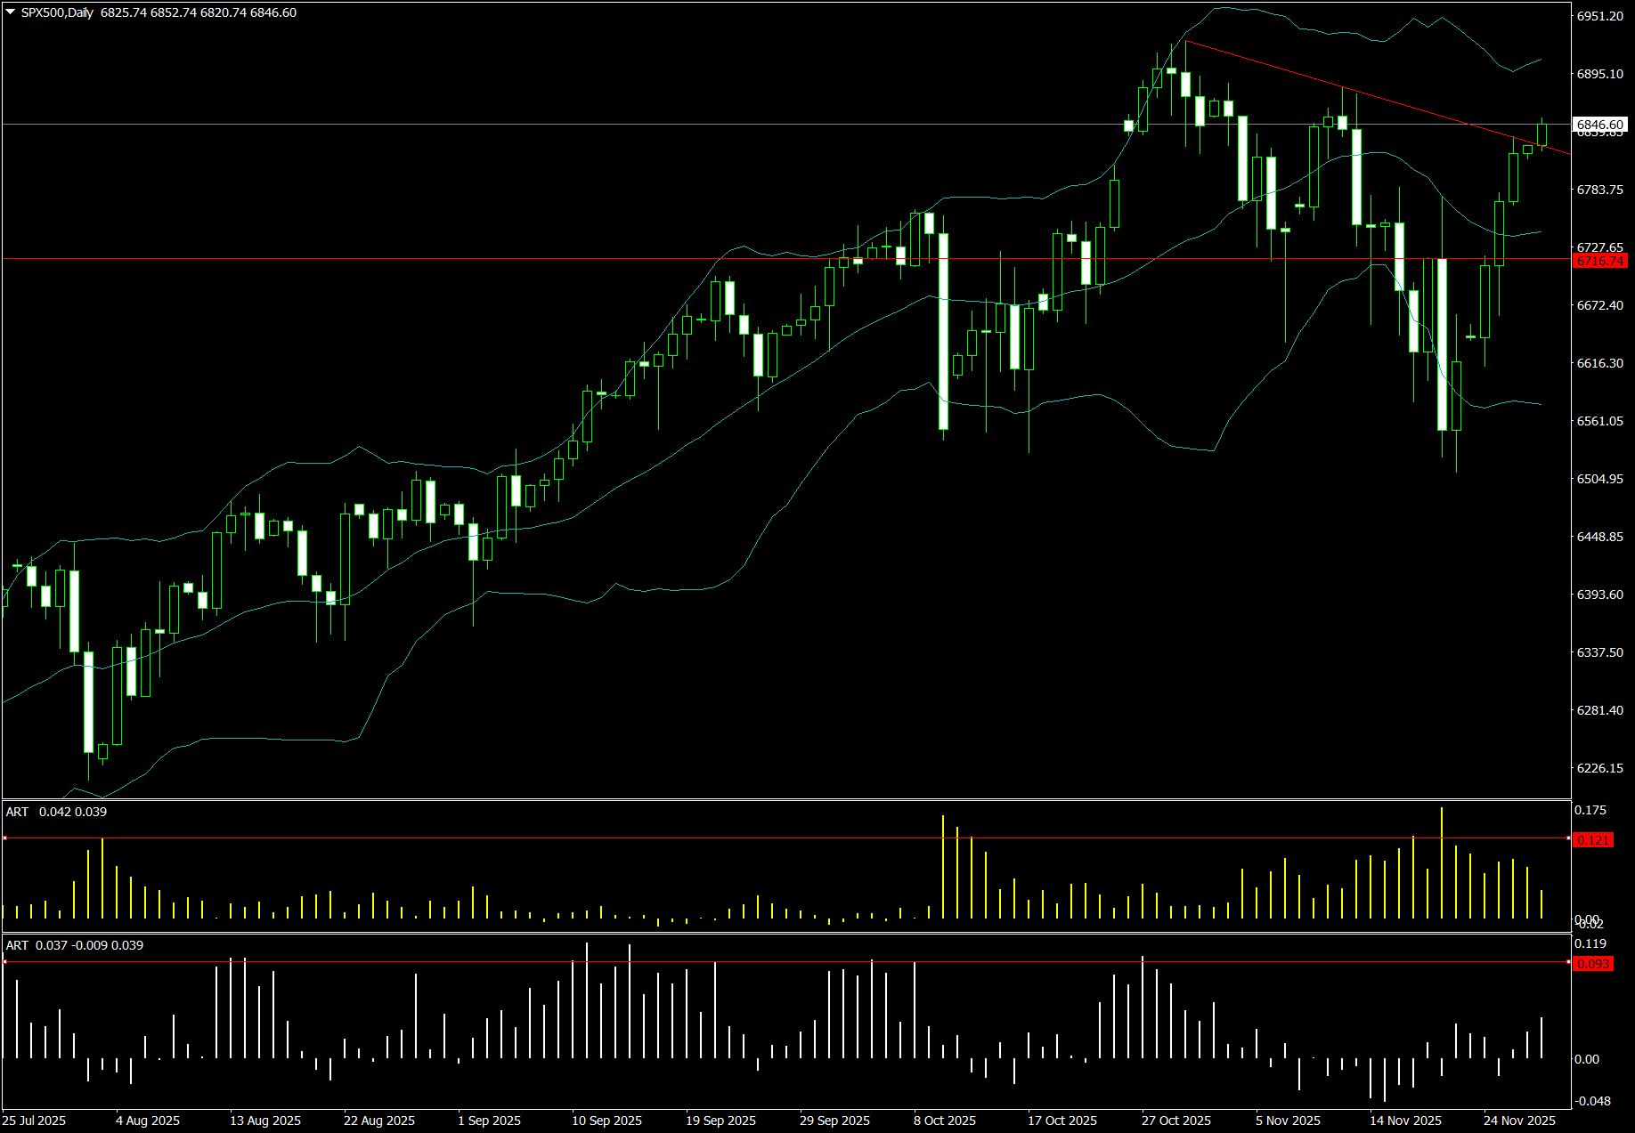
Task: Click the 24 Nov 2025 date axis label
Action: point(1522,1121)
